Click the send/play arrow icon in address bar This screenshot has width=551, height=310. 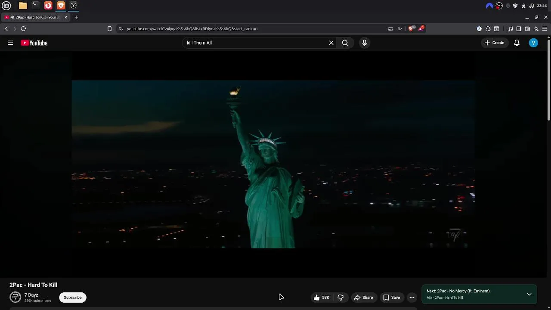pyautogui.click(x=400, y=28)
